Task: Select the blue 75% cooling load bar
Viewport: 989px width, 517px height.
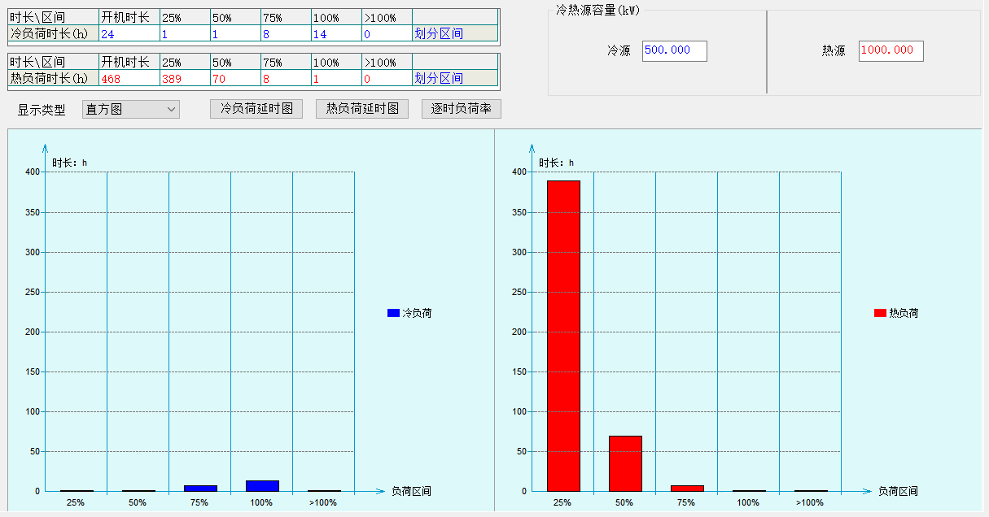Action: coord(200,488)
